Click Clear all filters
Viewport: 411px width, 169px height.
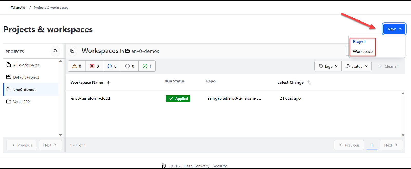click(x=389, y=66)
